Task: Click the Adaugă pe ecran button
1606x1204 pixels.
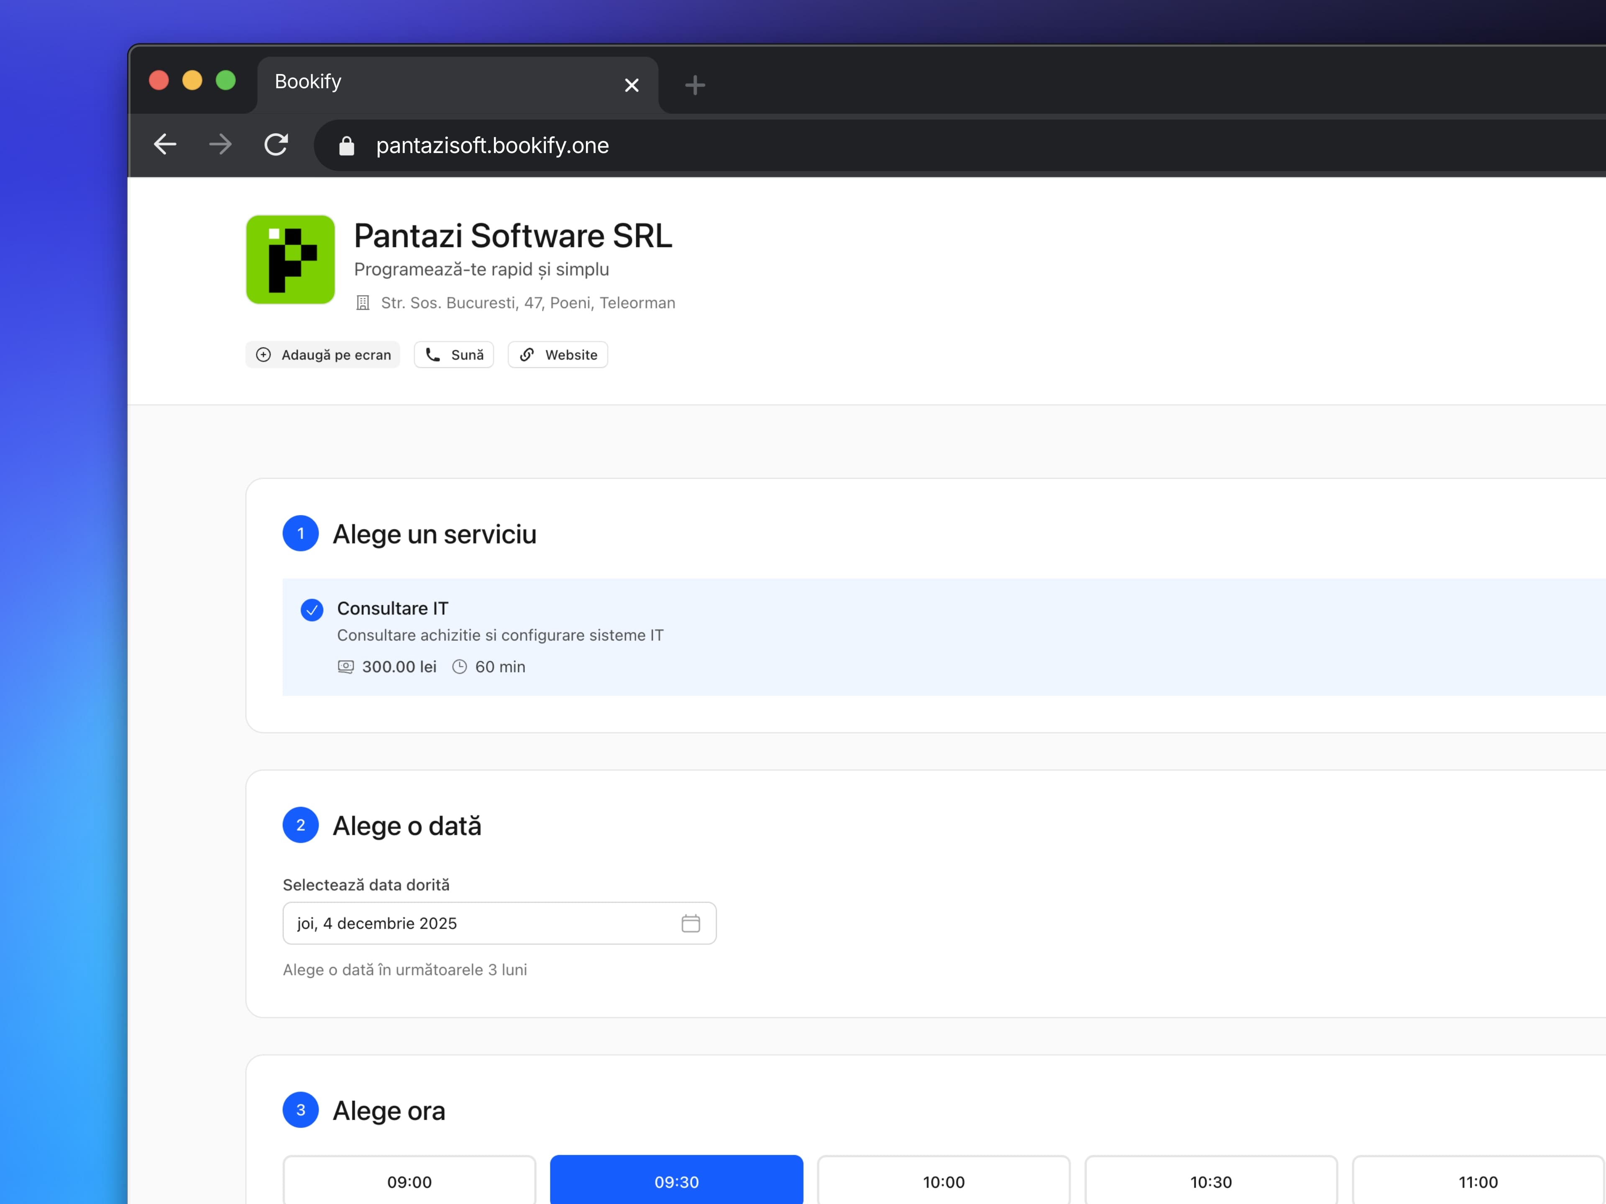Action: (322, 355)
